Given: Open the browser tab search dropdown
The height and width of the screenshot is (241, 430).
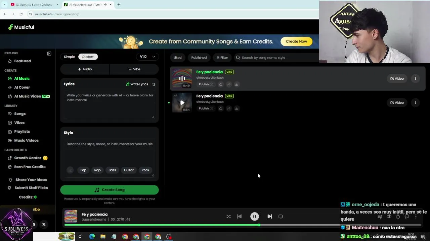Looking at the screenshot, I should (x=4, y=5).
